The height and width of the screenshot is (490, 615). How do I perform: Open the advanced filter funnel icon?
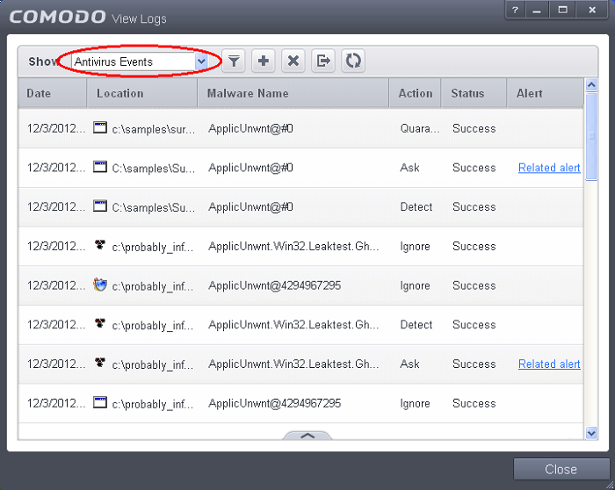pos(234,61)
